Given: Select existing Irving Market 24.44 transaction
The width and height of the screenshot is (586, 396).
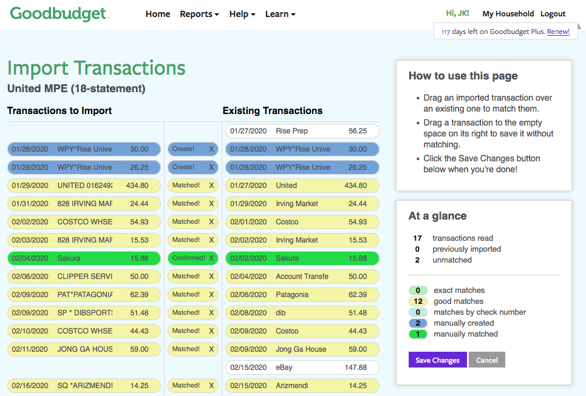Looking at the screenshot, I should [302, 203].
